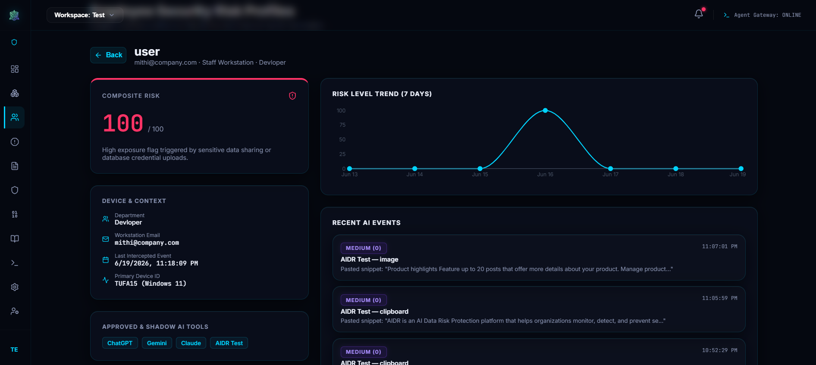
Task: Click MEDIUM (0) badge on 10:52:29 PM event
Action: (364, 352)
